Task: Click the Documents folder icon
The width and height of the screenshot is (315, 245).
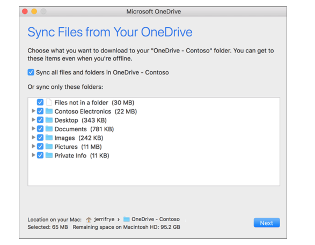Action: [x=49, y=129]
